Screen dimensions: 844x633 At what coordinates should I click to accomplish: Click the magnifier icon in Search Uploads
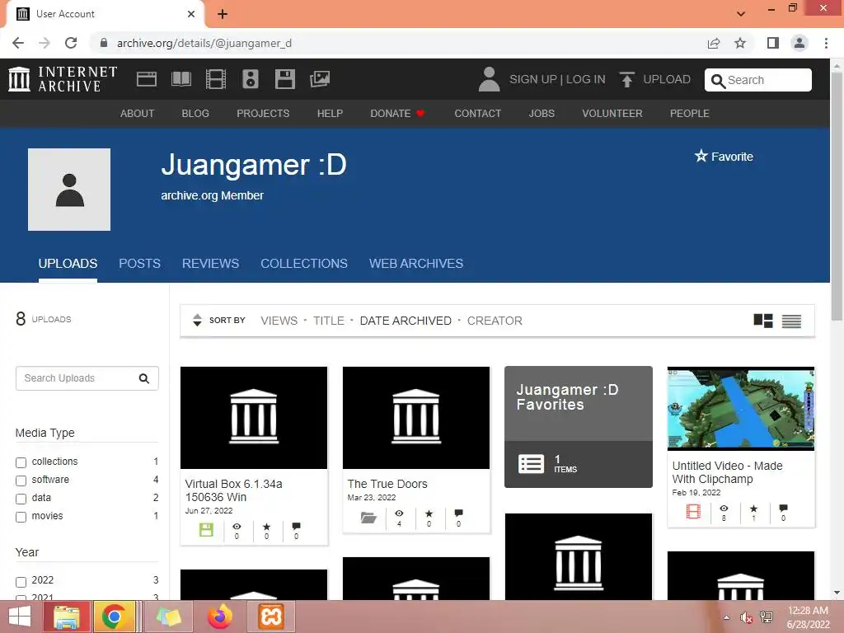pos(143,378)
